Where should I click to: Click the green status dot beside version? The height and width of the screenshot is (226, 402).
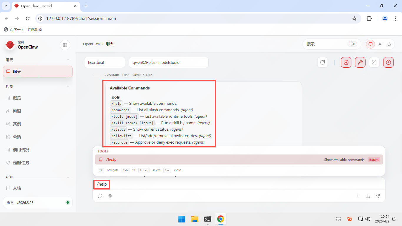click(68, 202)
